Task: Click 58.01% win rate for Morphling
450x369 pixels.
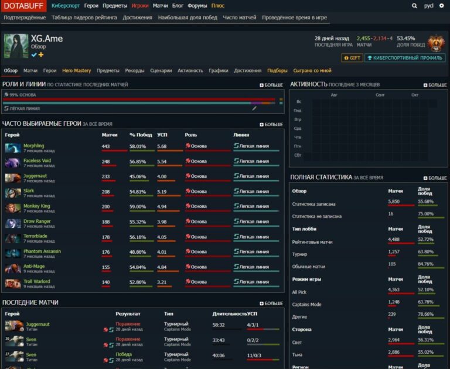Action: pyautogui.click(x=138, y=146)
